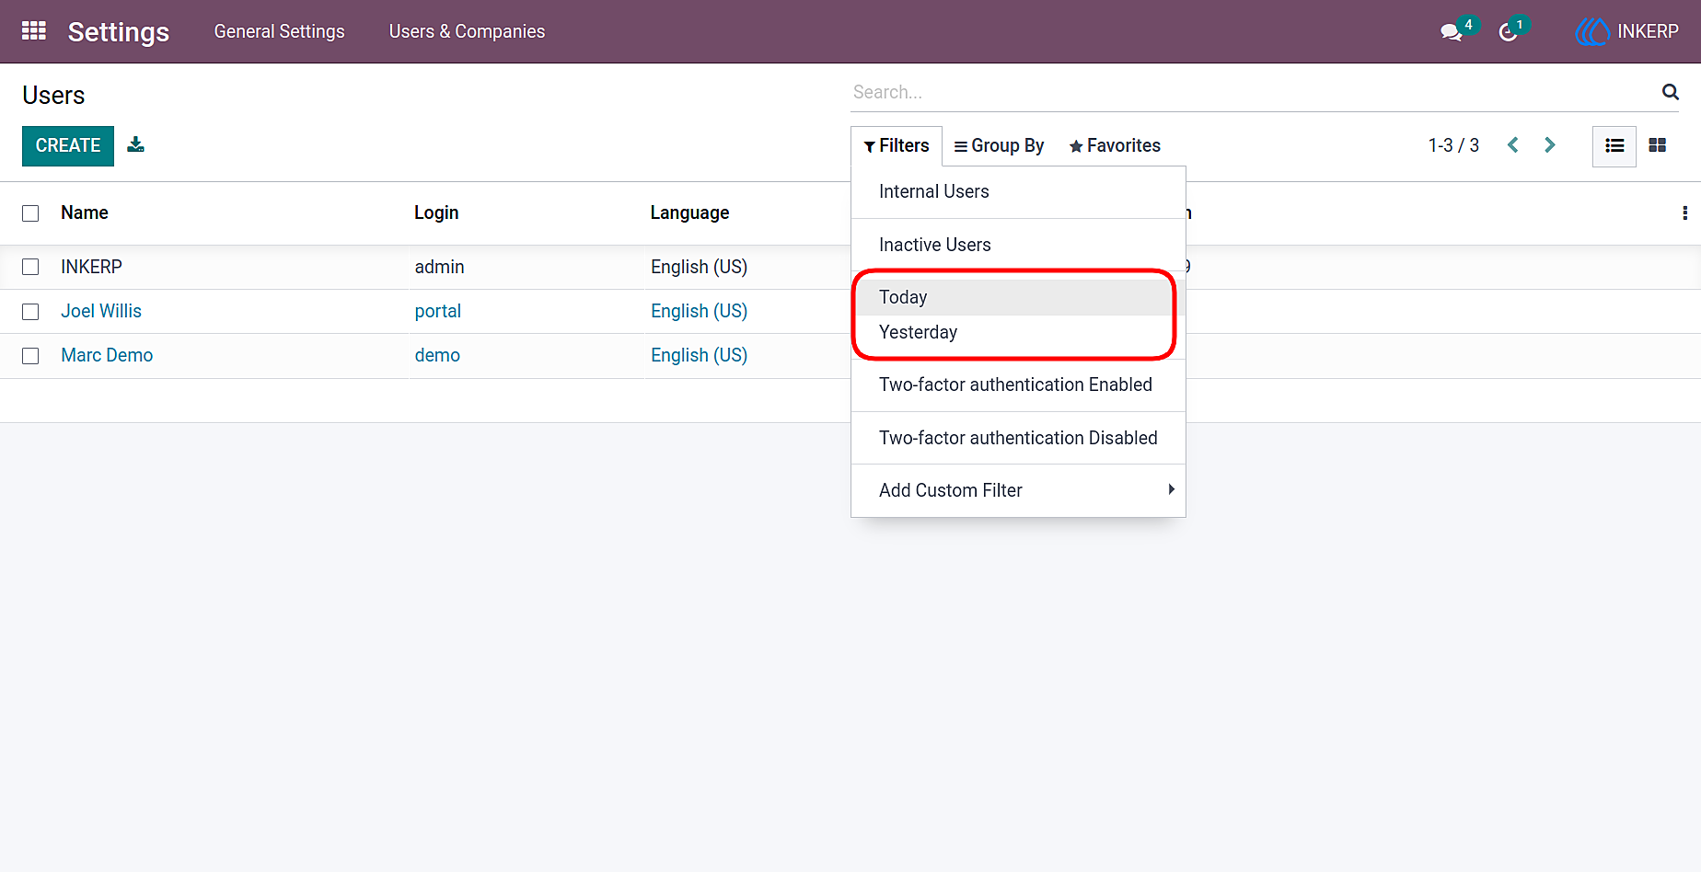Viewport: 1701px width, 872px height.
Task: Open Joel Willis user record
Action: 101,311
